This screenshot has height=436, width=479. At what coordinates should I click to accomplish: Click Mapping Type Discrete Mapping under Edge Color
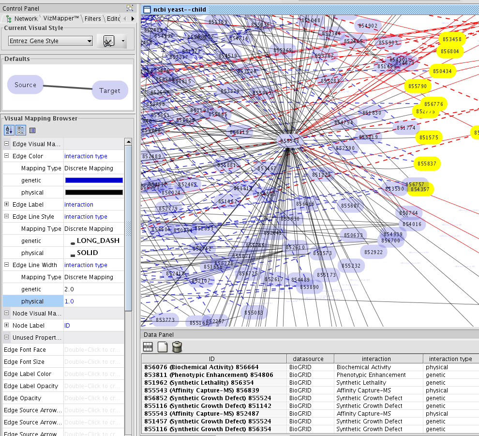pos(63,168)
